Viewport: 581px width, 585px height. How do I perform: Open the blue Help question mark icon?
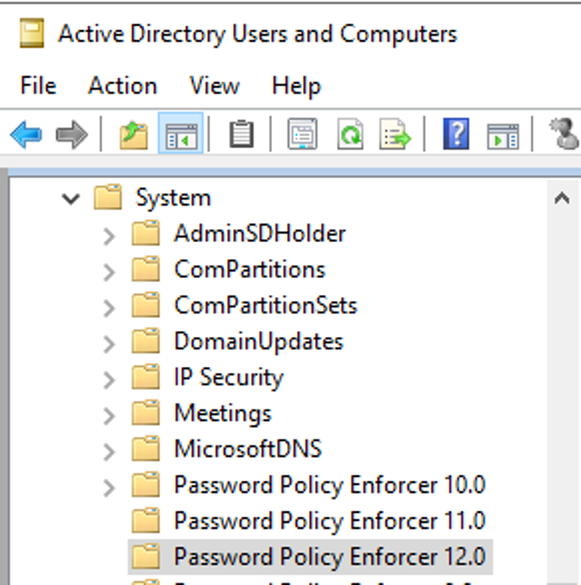pyautogui.click(x=456, y=134)
